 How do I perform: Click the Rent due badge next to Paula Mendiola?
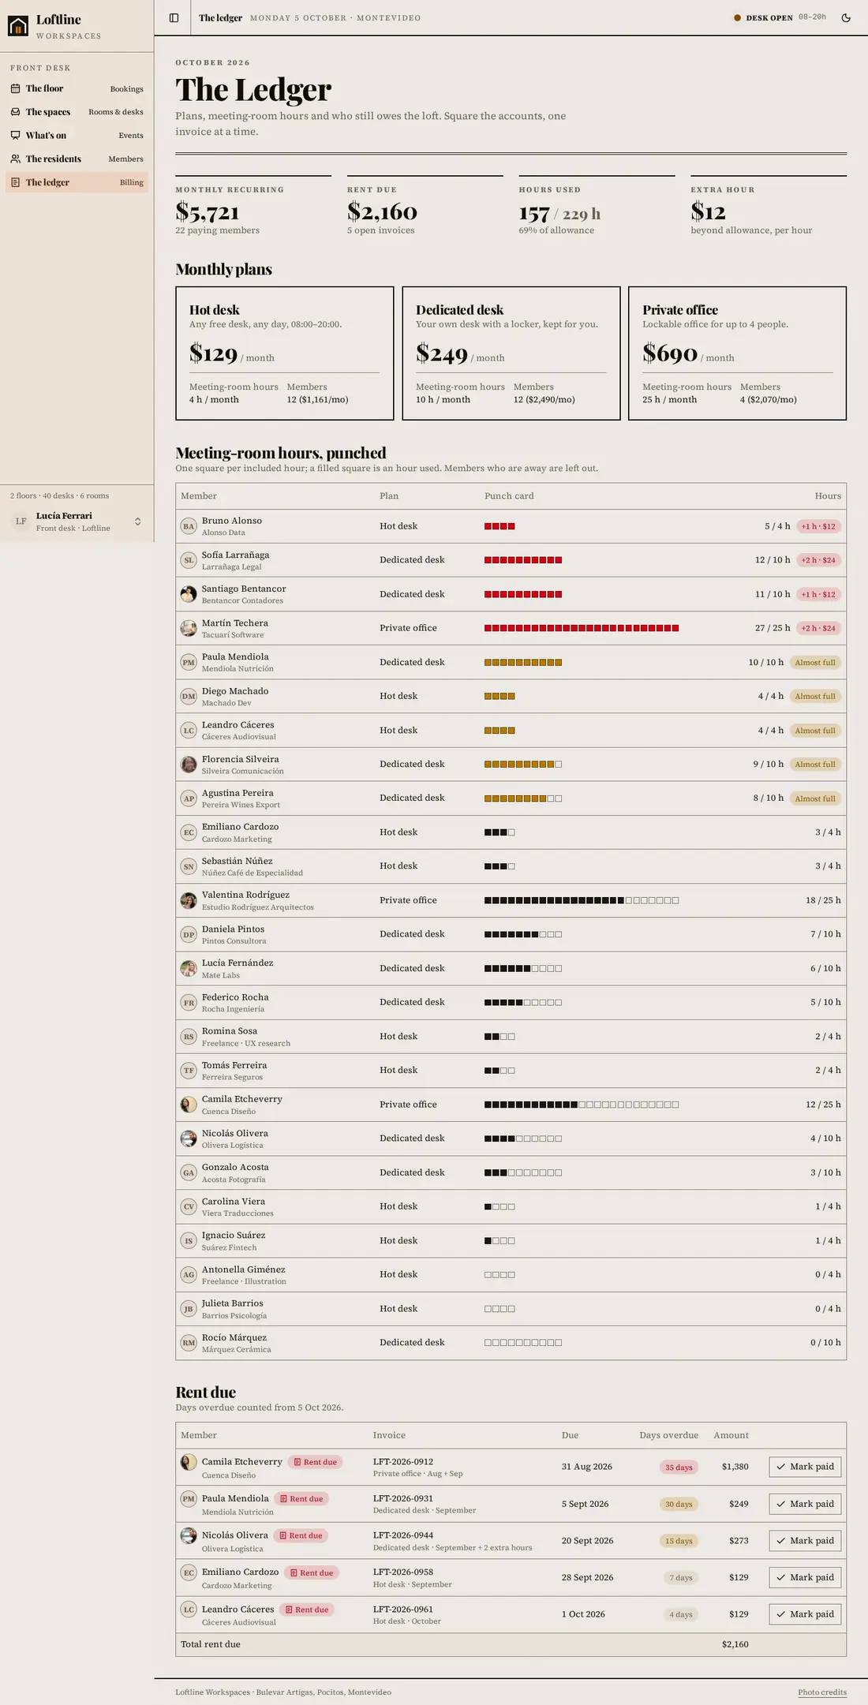(301, 1499)
